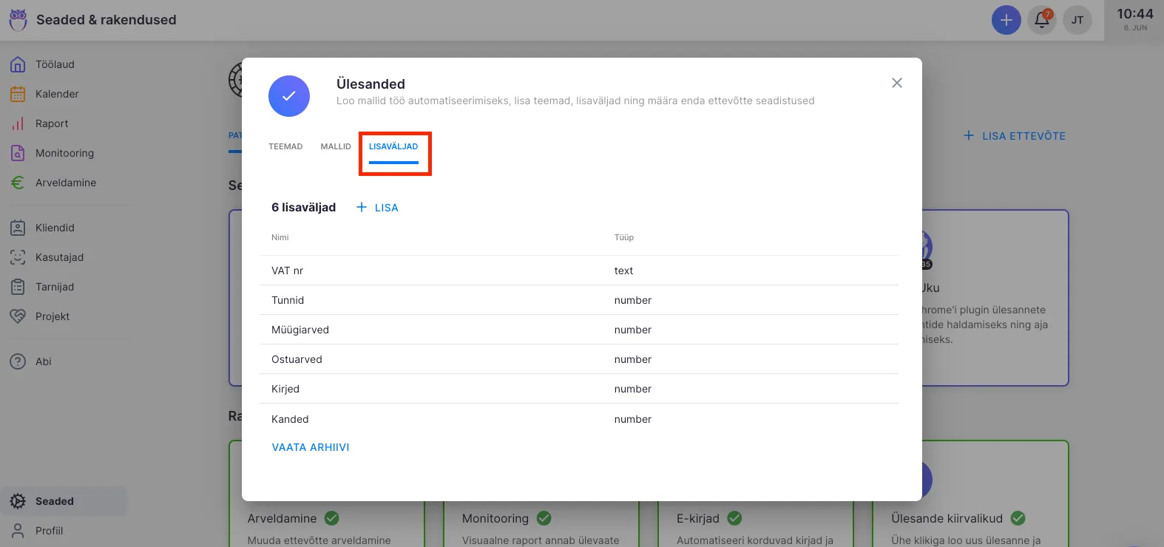
Task: Open the Abi help icon
Action: tap(18, 361)
